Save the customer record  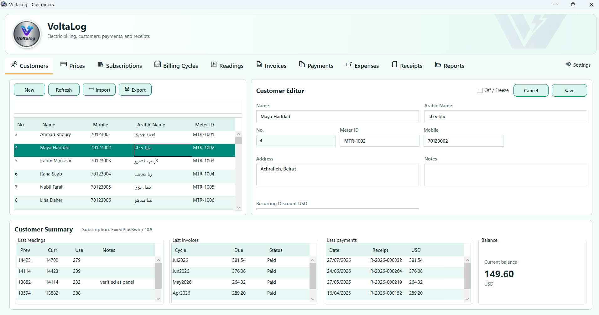pyautogui.click(x=569, y=90)
